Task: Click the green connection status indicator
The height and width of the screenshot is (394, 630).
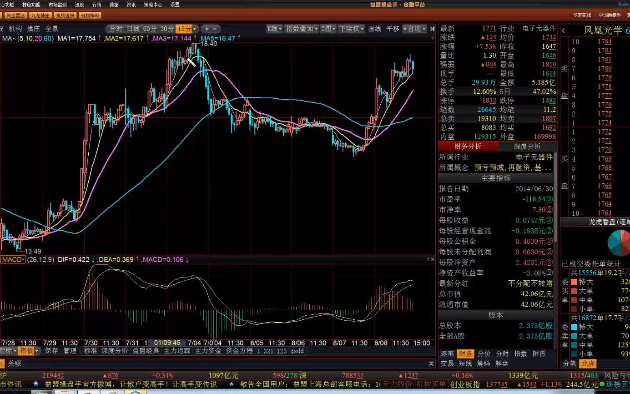Action: (x=602, y=384)
